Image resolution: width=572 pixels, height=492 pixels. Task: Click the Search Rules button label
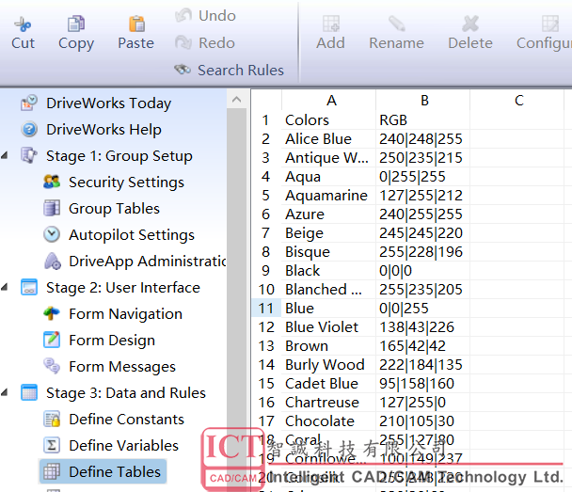coord(241,70)
